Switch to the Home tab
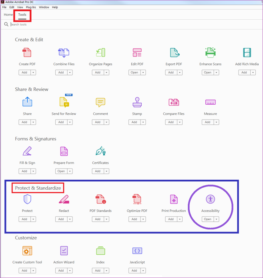Screen dimensions: 263x278 tap(8, 15)
